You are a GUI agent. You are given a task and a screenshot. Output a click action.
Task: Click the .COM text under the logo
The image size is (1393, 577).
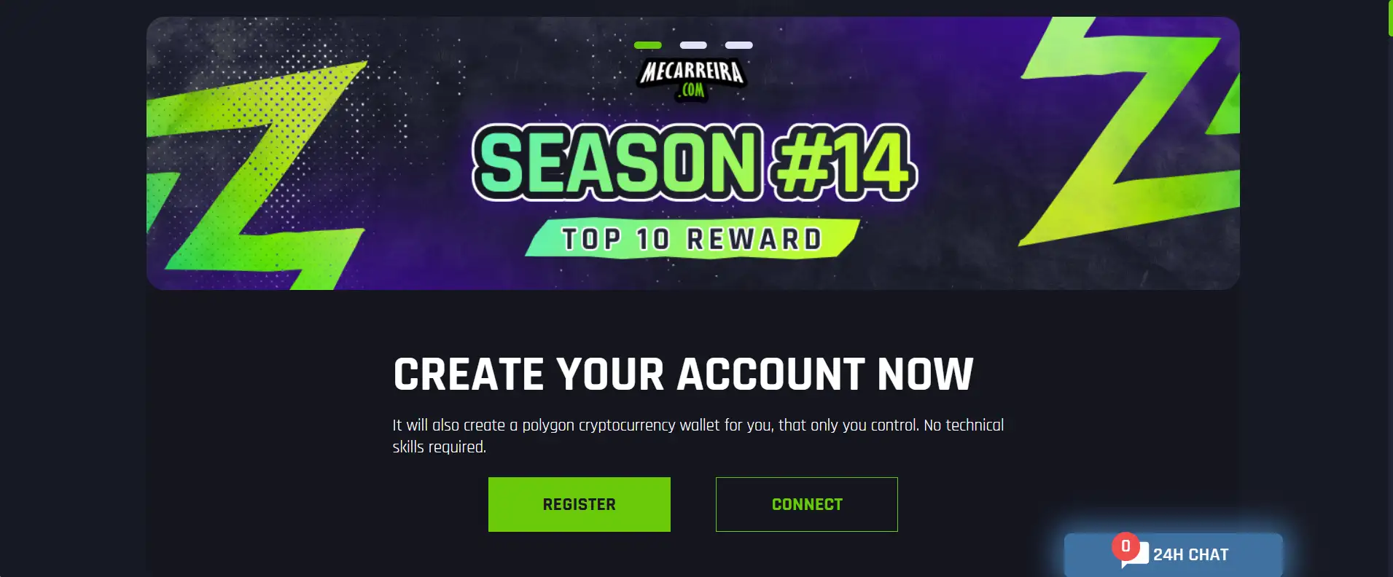point(692,90)
